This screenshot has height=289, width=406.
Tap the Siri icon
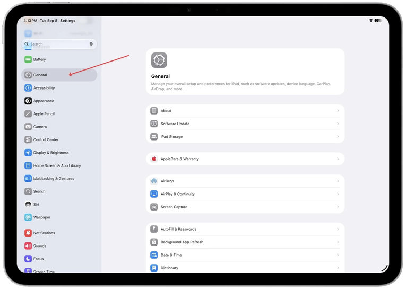(28, 204)
